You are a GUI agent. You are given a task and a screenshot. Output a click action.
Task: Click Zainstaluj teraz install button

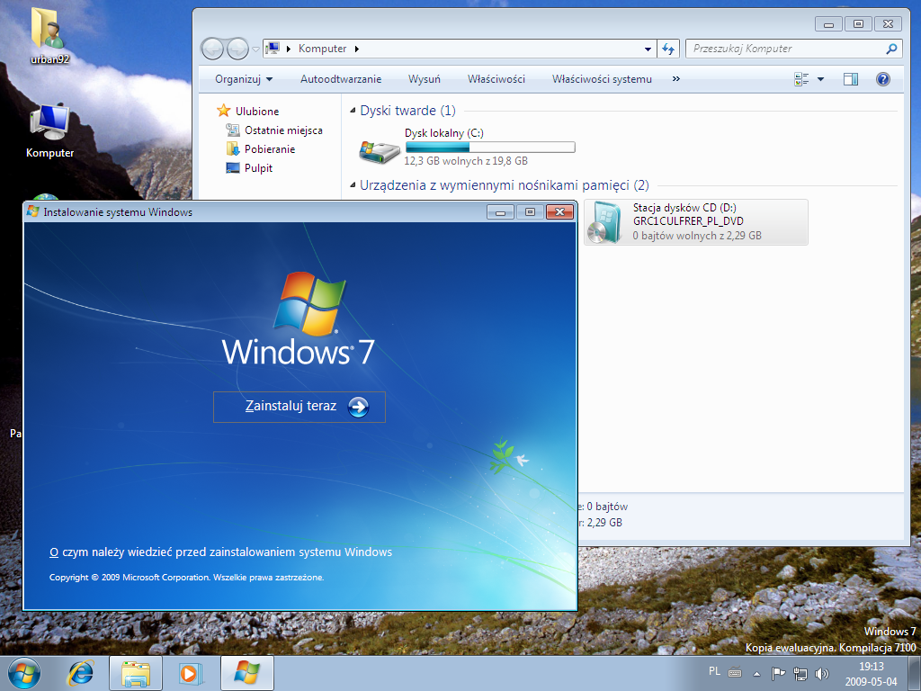point(299,407)
